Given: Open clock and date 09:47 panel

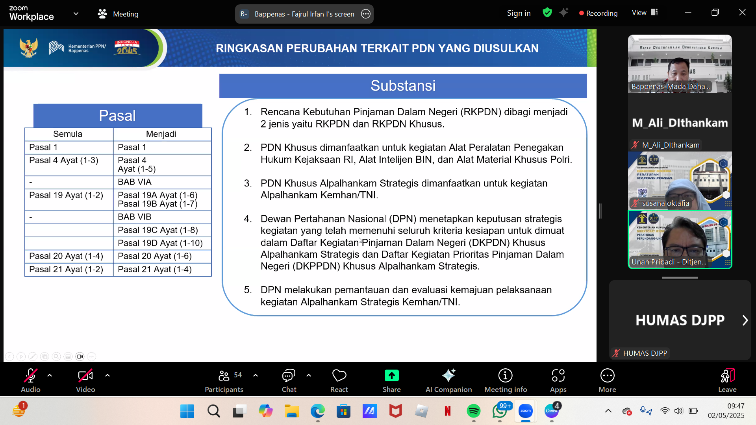Looking at the screenshot, I should pos(726,411).
